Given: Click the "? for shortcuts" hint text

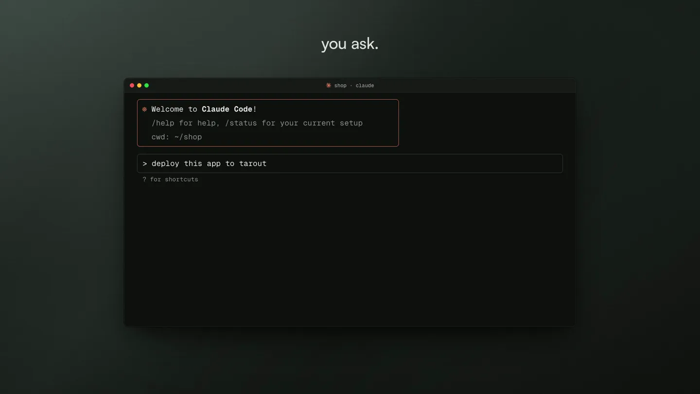Looking at the screenshot, I should coord(170,179).
